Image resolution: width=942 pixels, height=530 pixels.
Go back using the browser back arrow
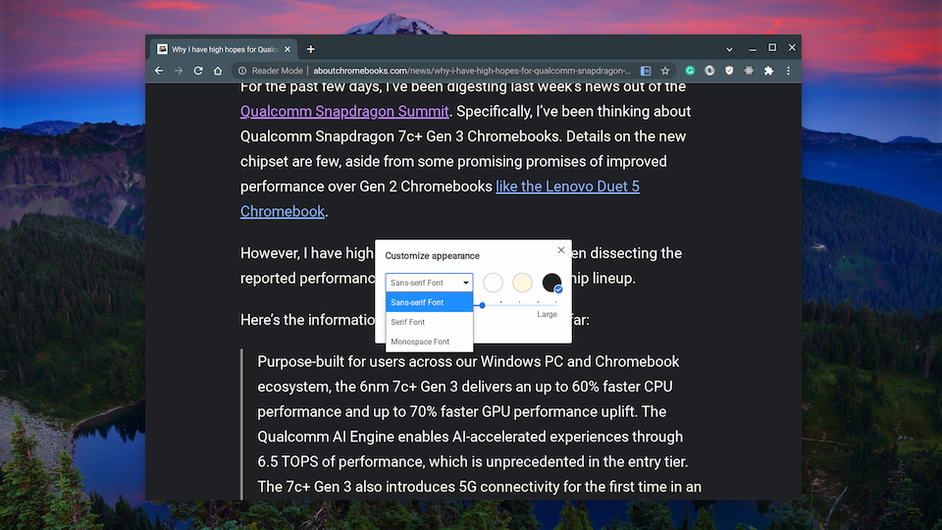159,71
